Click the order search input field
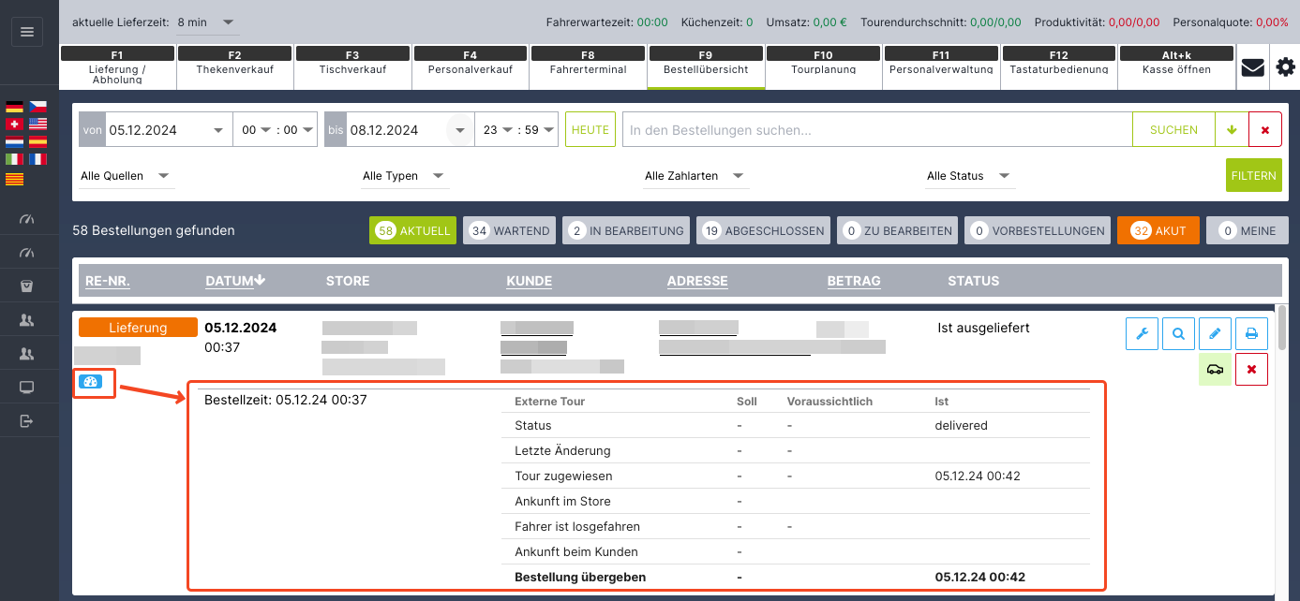Image resolution: width=1300 pixels, height=601 pixels. click(876, 130)
